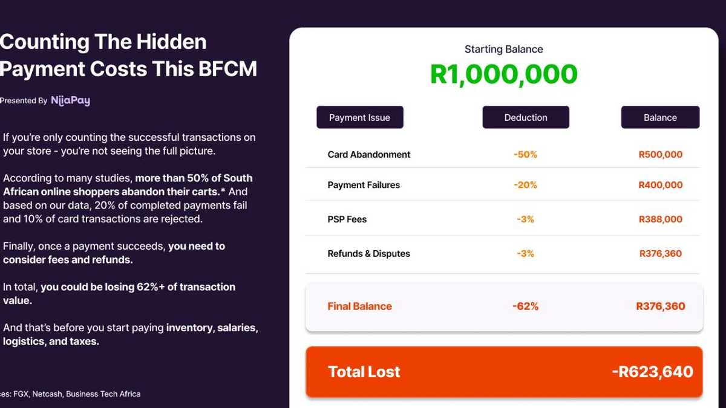Select the Card Abandonment row label

368,155
